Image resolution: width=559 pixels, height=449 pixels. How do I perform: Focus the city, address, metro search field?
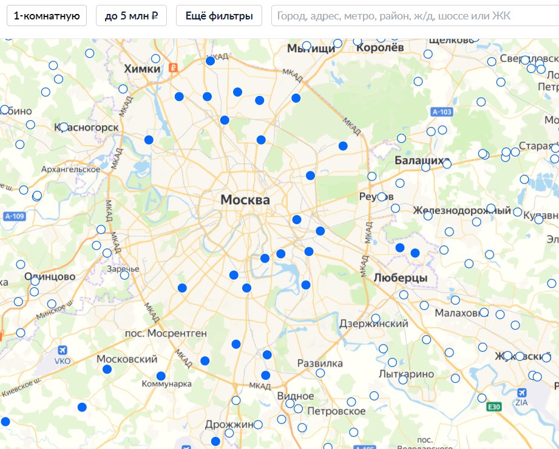point(415,16)
